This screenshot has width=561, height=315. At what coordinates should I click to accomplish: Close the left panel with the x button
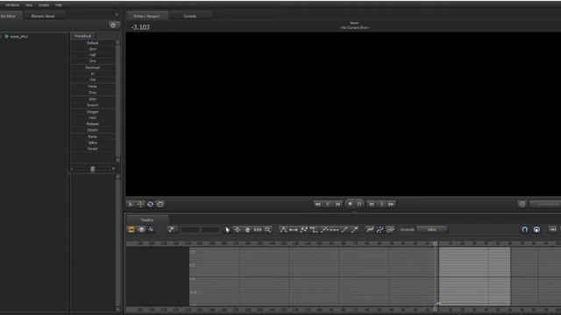click(117, 15)
